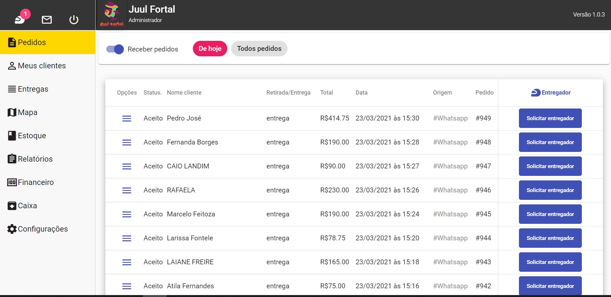Viewport: 611px width, 297px height.
Task: Expand options menu for Pedro José's order
Action: coord(126,118)
